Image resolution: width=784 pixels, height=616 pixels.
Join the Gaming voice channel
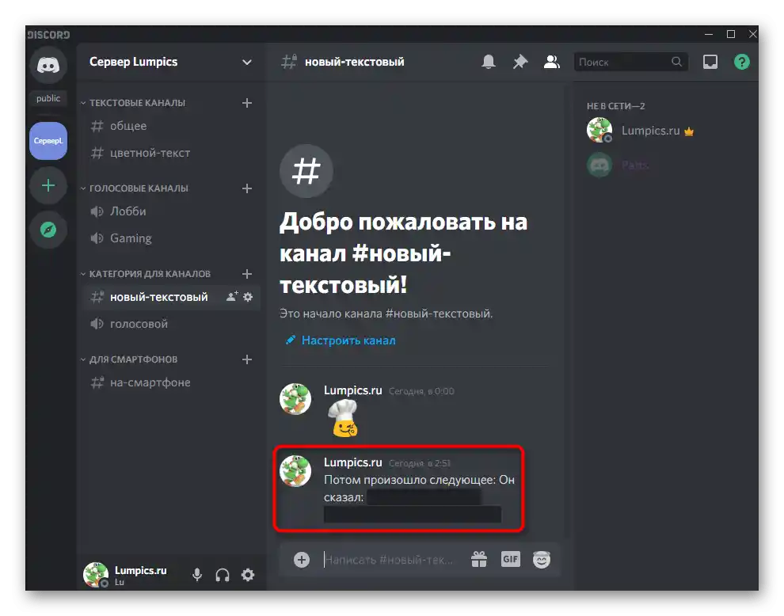click(x=170, y=238)
